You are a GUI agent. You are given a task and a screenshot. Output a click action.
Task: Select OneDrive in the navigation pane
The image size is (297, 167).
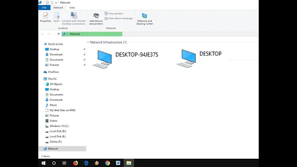(x=53, y=72)
